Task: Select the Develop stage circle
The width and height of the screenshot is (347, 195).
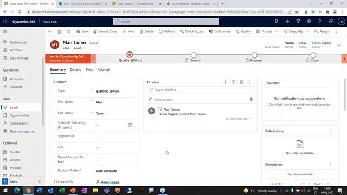Action: click(x=194, y=55)
